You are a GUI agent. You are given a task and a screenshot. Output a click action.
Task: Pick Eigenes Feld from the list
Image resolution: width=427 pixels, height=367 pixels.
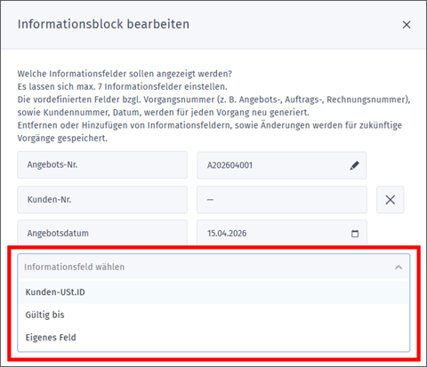[x=213, y=338]
